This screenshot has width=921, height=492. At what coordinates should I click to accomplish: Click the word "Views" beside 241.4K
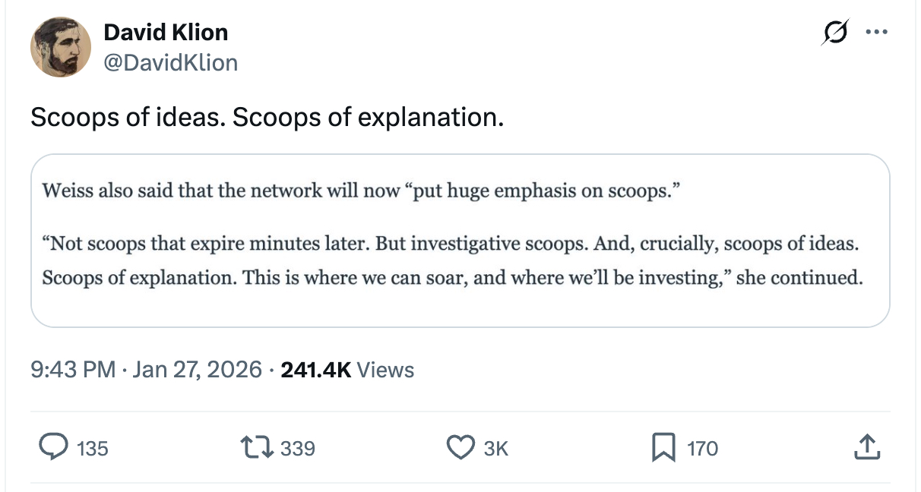click(x=385, y=370)
